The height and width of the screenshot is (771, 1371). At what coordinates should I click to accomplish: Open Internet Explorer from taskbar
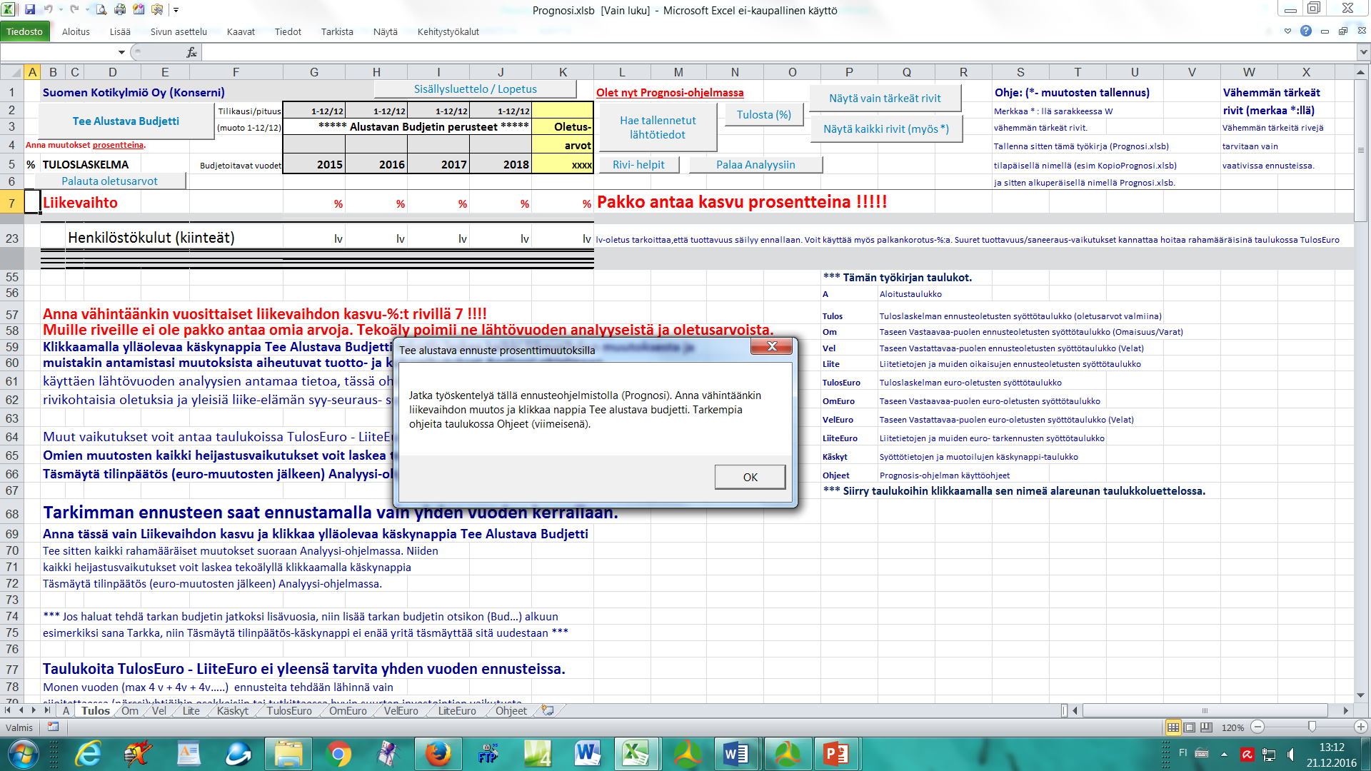[89, 754]
